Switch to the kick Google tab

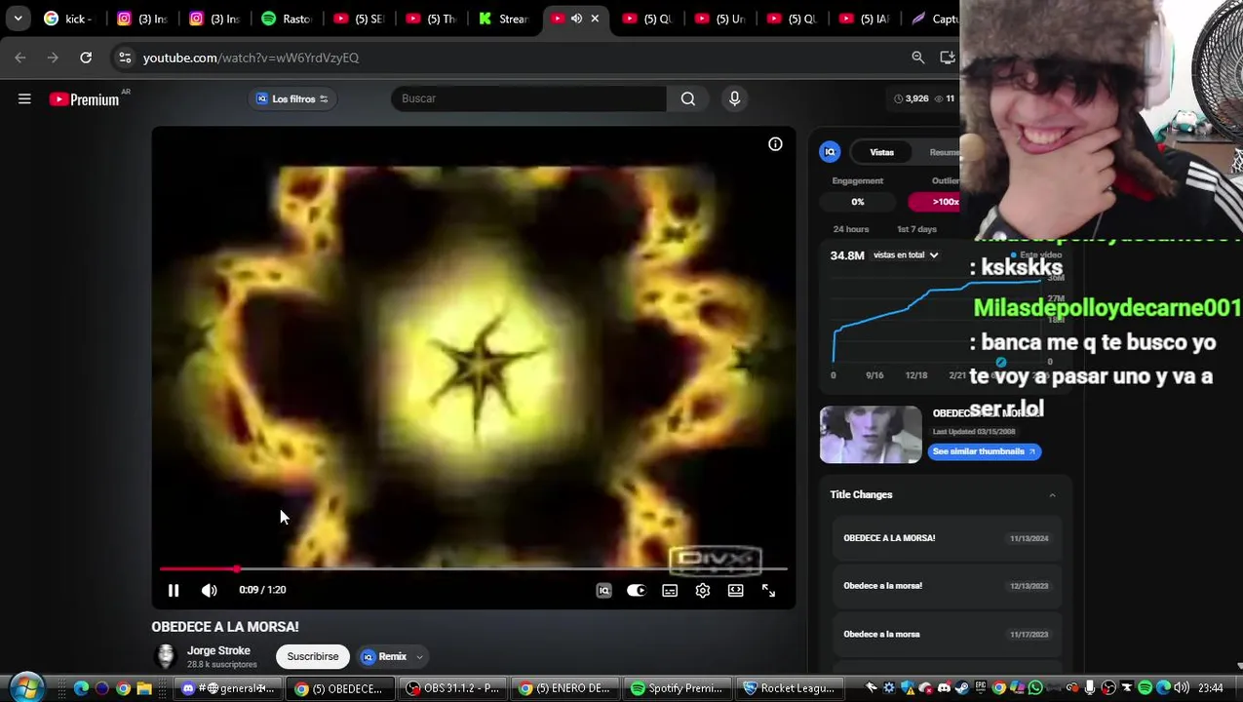pyautogui.click(x=69, y=19)
